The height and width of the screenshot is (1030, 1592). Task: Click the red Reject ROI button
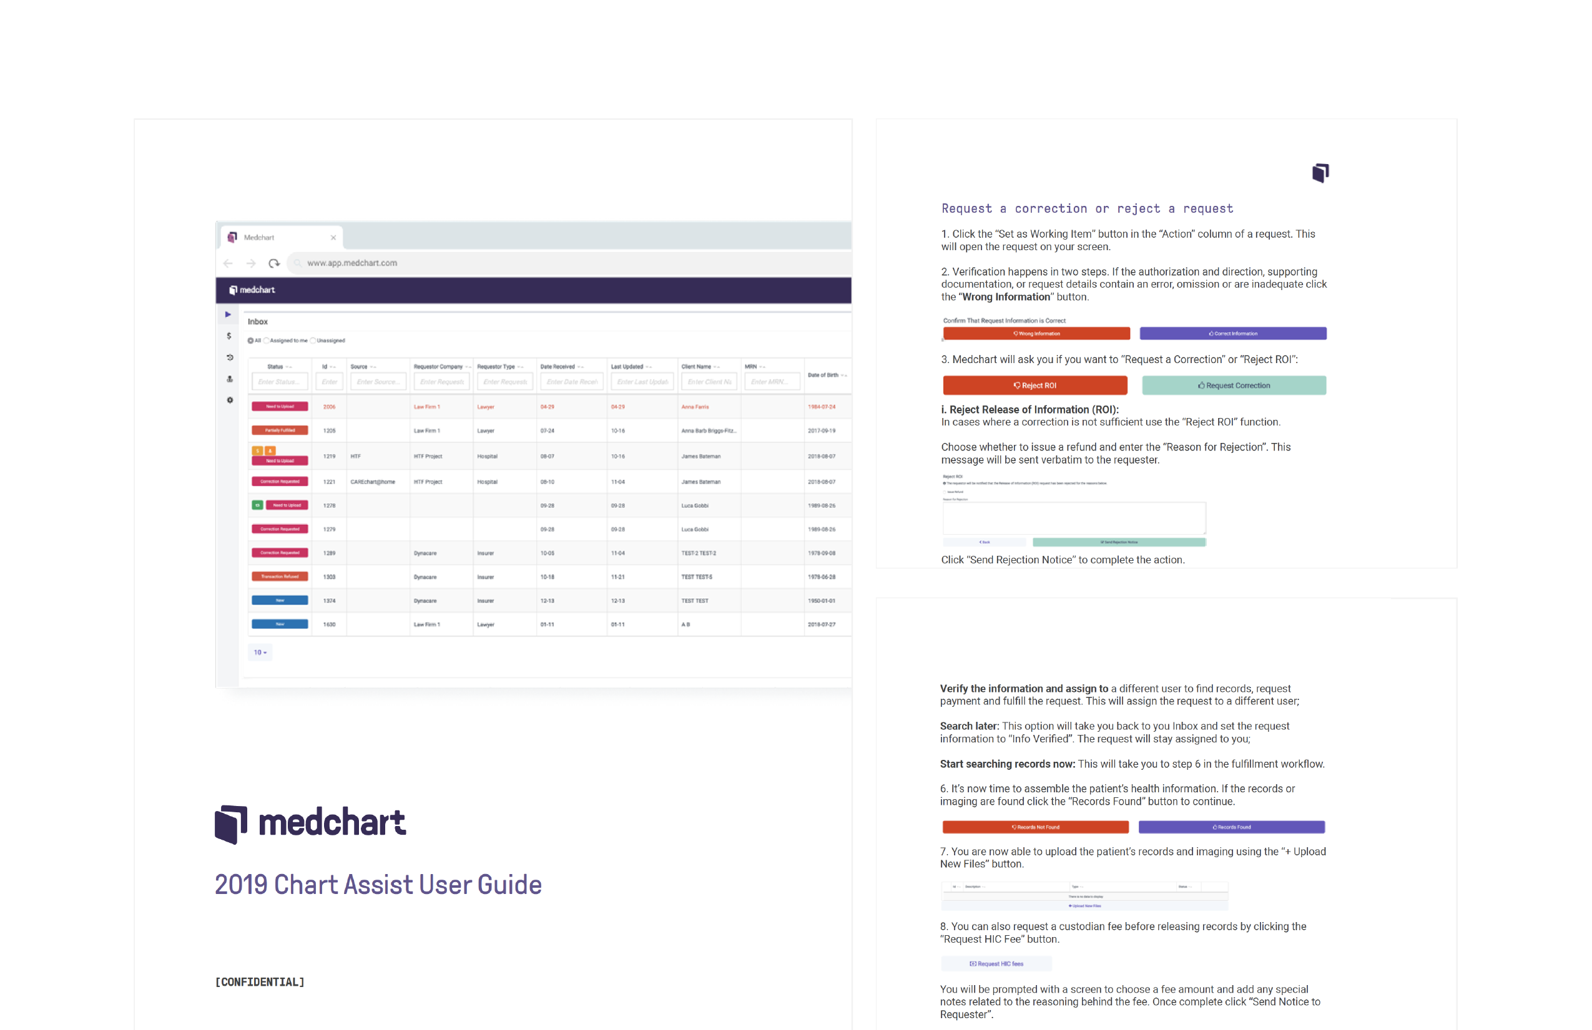point(1035,386)
